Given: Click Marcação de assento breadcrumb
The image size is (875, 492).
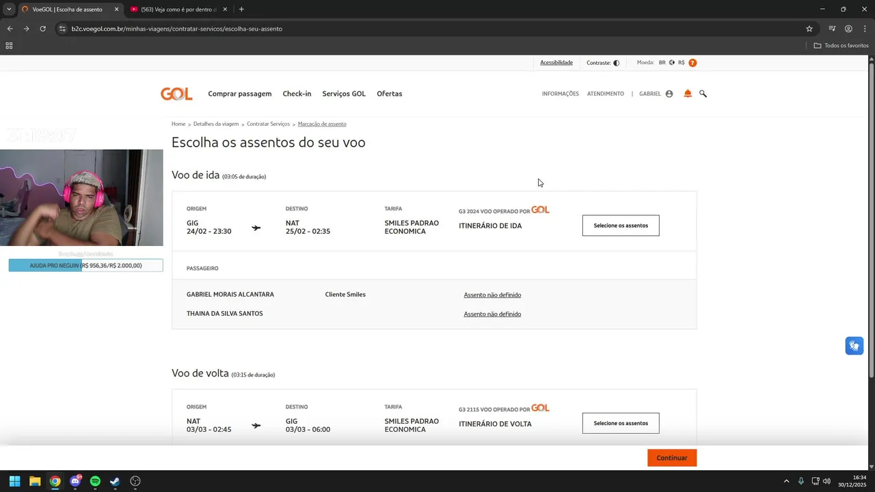Looking at the screenshot, I should (322, 124).
